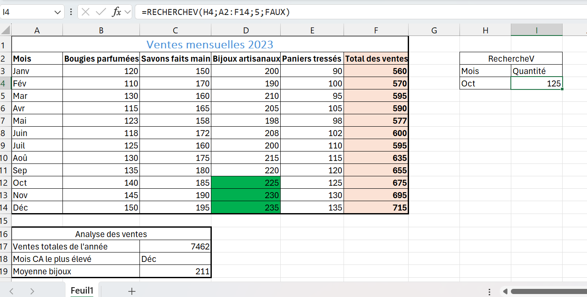This screenshot has height=297, width=587.
Task: Select row header 12
Action: point(5,182)
